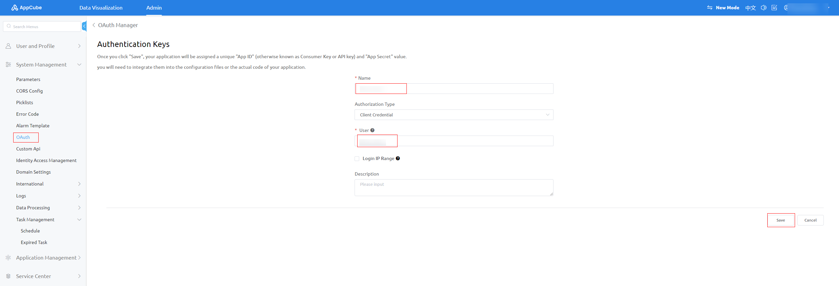Save the authentication keys

(781, 220)
